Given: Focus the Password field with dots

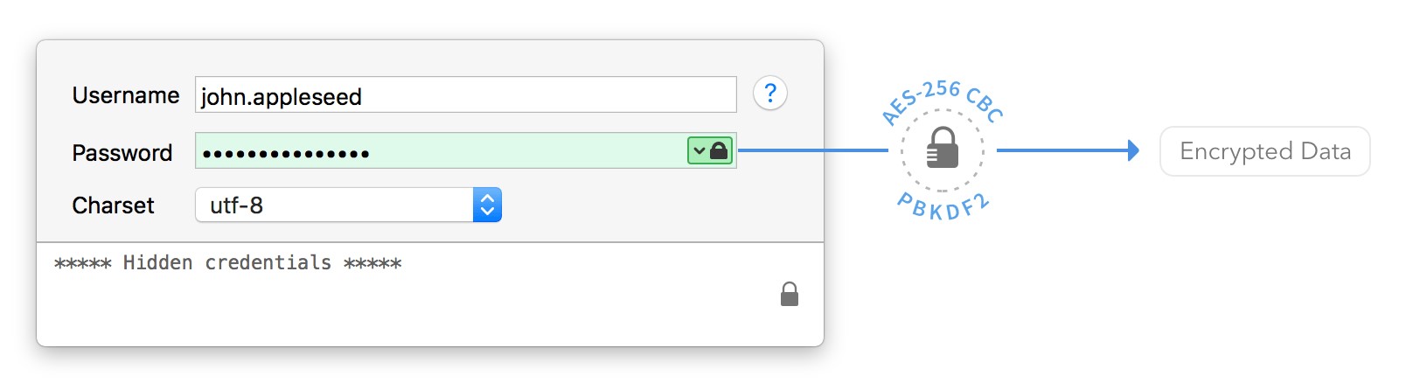Looking at the screenshot, I should point(466,150).
